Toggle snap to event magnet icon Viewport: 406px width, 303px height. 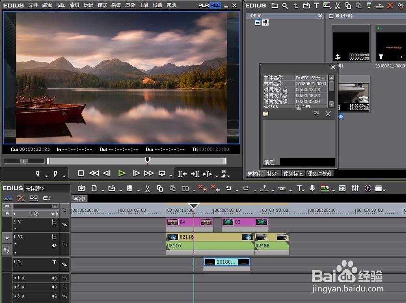pos(47,198)
